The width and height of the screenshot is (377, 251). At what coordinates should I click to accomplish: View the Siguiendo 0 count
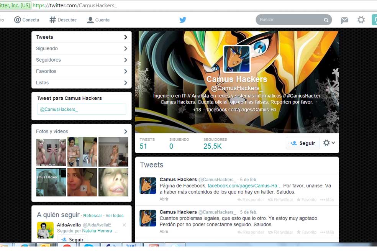point(179,144)
